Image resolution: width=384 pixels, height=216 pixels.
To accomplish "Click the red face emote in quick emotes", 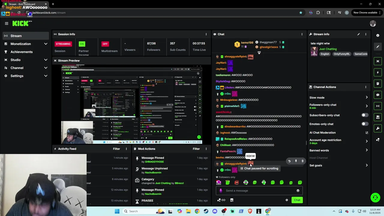I will coord(237,182).
